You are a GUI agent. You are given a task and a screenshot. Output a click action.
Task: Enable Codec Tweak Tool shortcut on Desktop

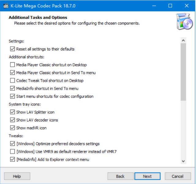point(12,80)
